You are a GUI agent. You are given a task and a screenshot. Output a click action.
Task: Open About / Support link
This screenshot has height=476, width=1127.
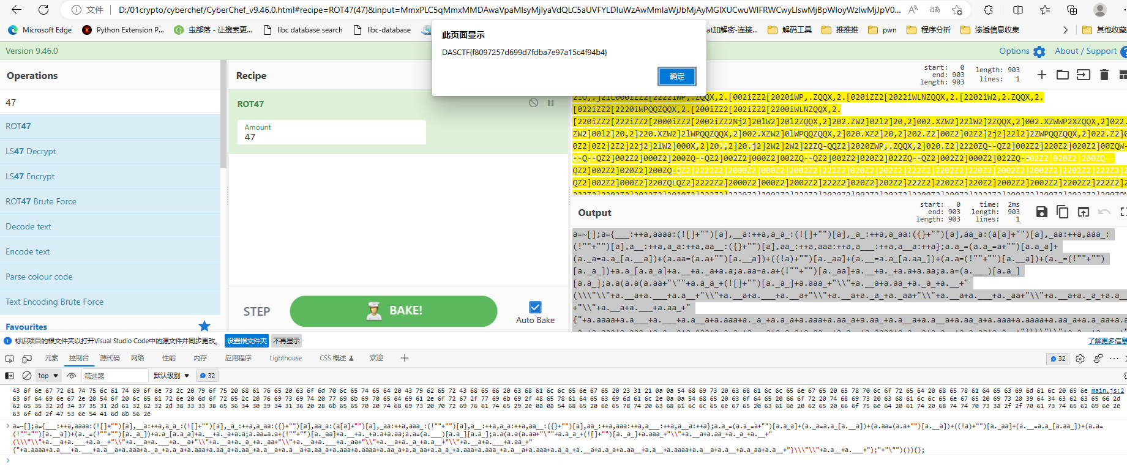pyautogui.click(x=1085, y=51)
